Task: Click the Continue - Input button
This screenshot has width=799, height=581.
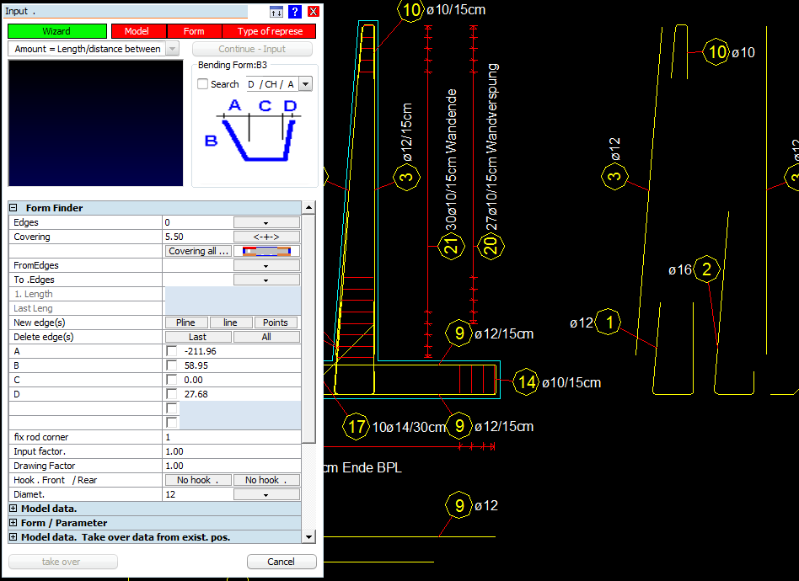Action: pyautogui.click(x=252, y=49)
